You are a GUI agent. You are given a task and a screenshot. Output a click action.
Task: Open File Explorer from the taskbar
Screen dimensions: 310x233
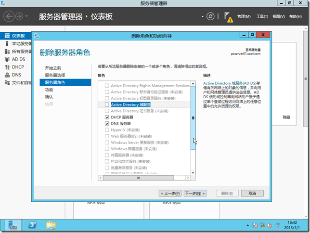coord(51,225)
